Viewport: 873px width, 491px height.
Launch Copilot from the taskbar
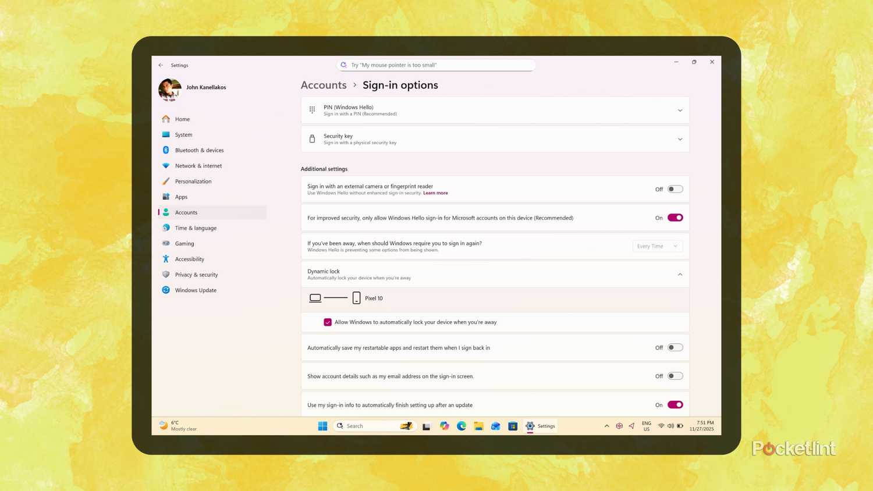[444, 426]
